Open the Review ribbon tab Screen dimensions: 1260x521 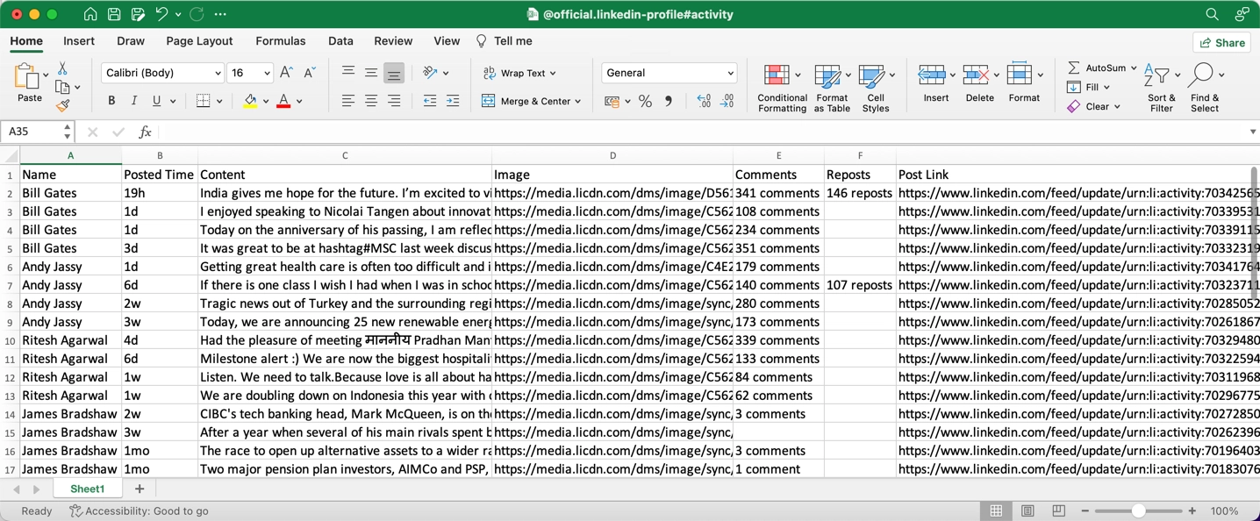(x=393, y=41)
